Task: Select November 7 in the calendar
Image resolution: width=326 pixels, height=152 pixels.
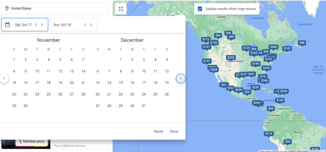Action: click(83, 60)
